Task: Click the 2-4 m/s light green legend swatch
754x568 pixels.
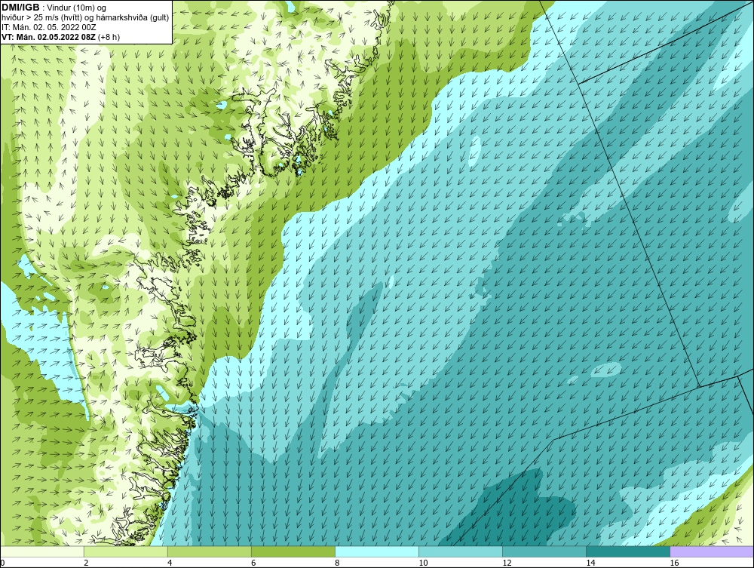Action: 125,551
